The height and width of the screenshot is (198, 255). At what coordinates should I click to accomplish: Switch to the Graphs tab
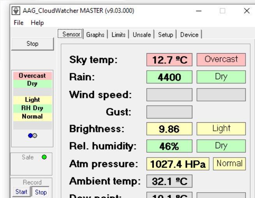pyautogui.click(x=95, y=35)
